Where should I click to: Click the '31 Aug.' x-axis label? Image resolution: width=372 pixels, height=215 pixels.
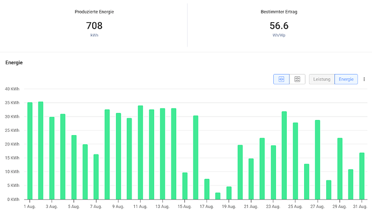click(x=360, y=206)
